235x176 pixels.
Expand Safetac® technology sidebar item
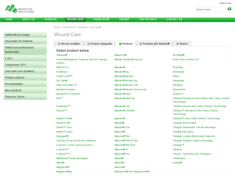click(x=25, y=35)
